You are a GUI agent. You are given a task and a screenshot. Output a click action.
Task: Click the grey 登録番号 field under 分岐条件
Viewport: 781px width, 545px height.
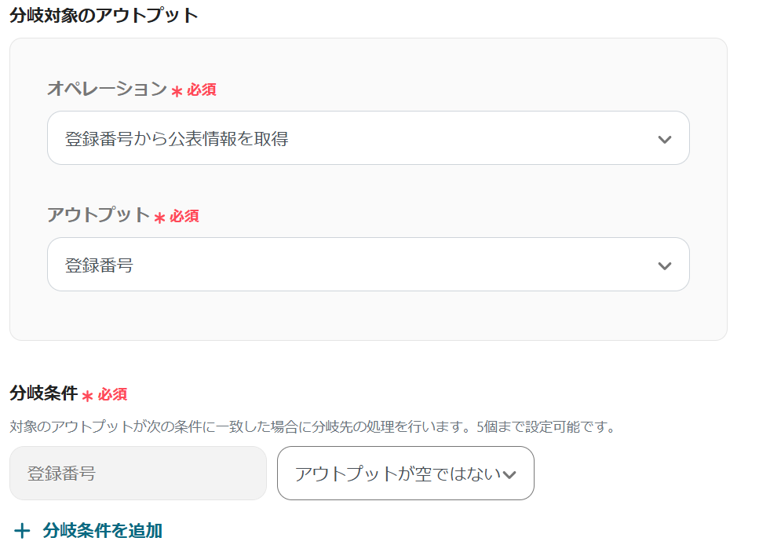tap(138, 474)
